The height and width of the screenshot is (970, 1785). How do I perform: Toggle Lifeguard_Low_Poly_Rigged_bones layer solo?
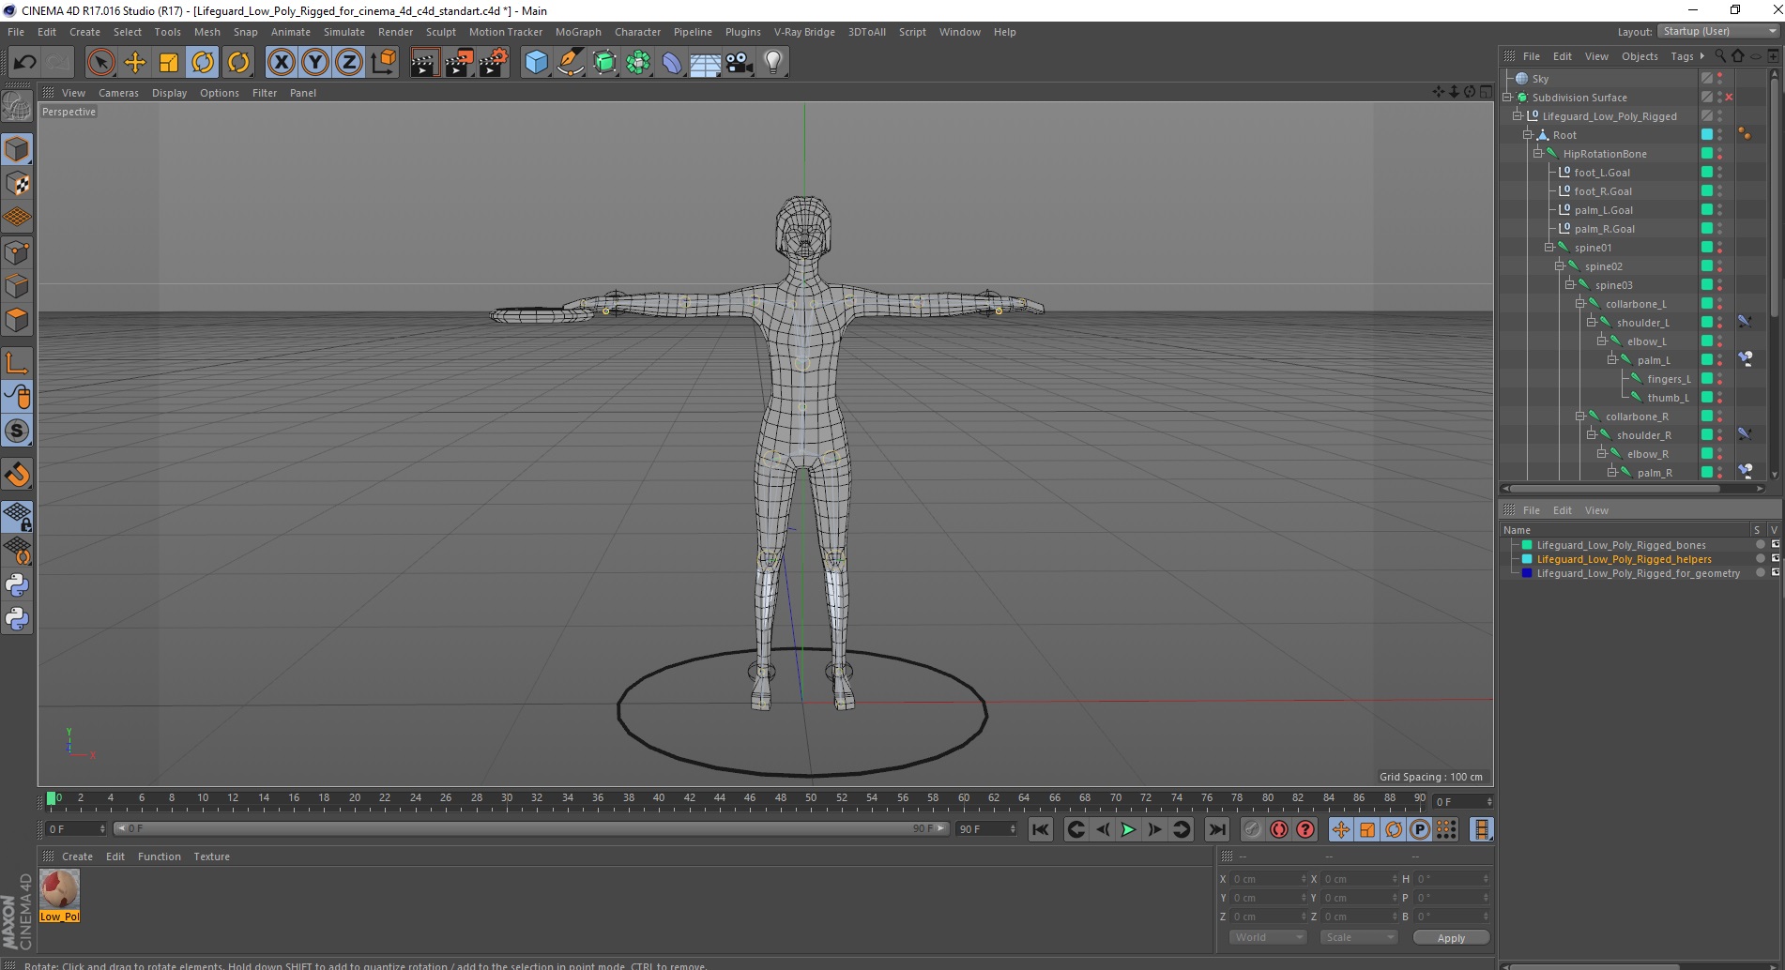coord(1761,545)
